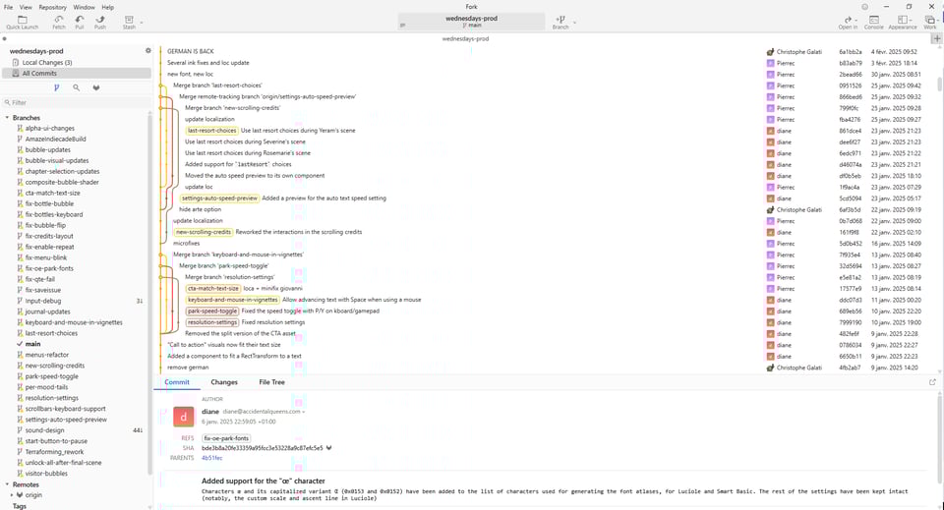944x510 pixels.
Task: Click the Work toolbar icon
Action: coord(930,23)
